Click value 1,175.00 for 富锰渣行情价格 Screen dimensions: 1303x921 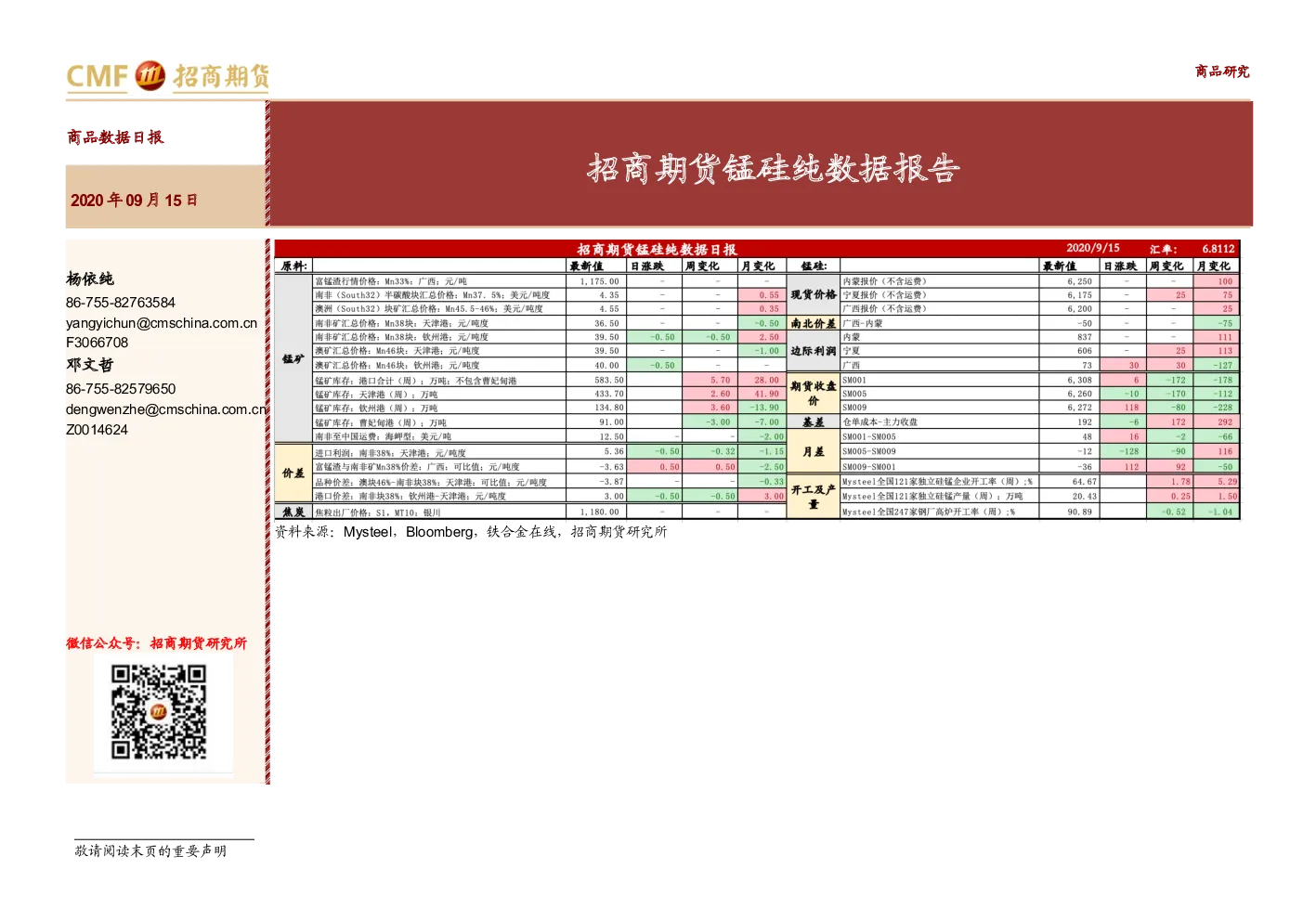point(600,281)
